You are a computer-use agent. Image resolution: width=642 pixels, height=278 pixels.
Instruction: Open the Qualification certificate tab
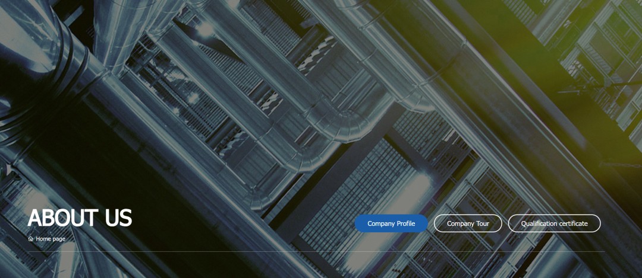coord(554,223)
